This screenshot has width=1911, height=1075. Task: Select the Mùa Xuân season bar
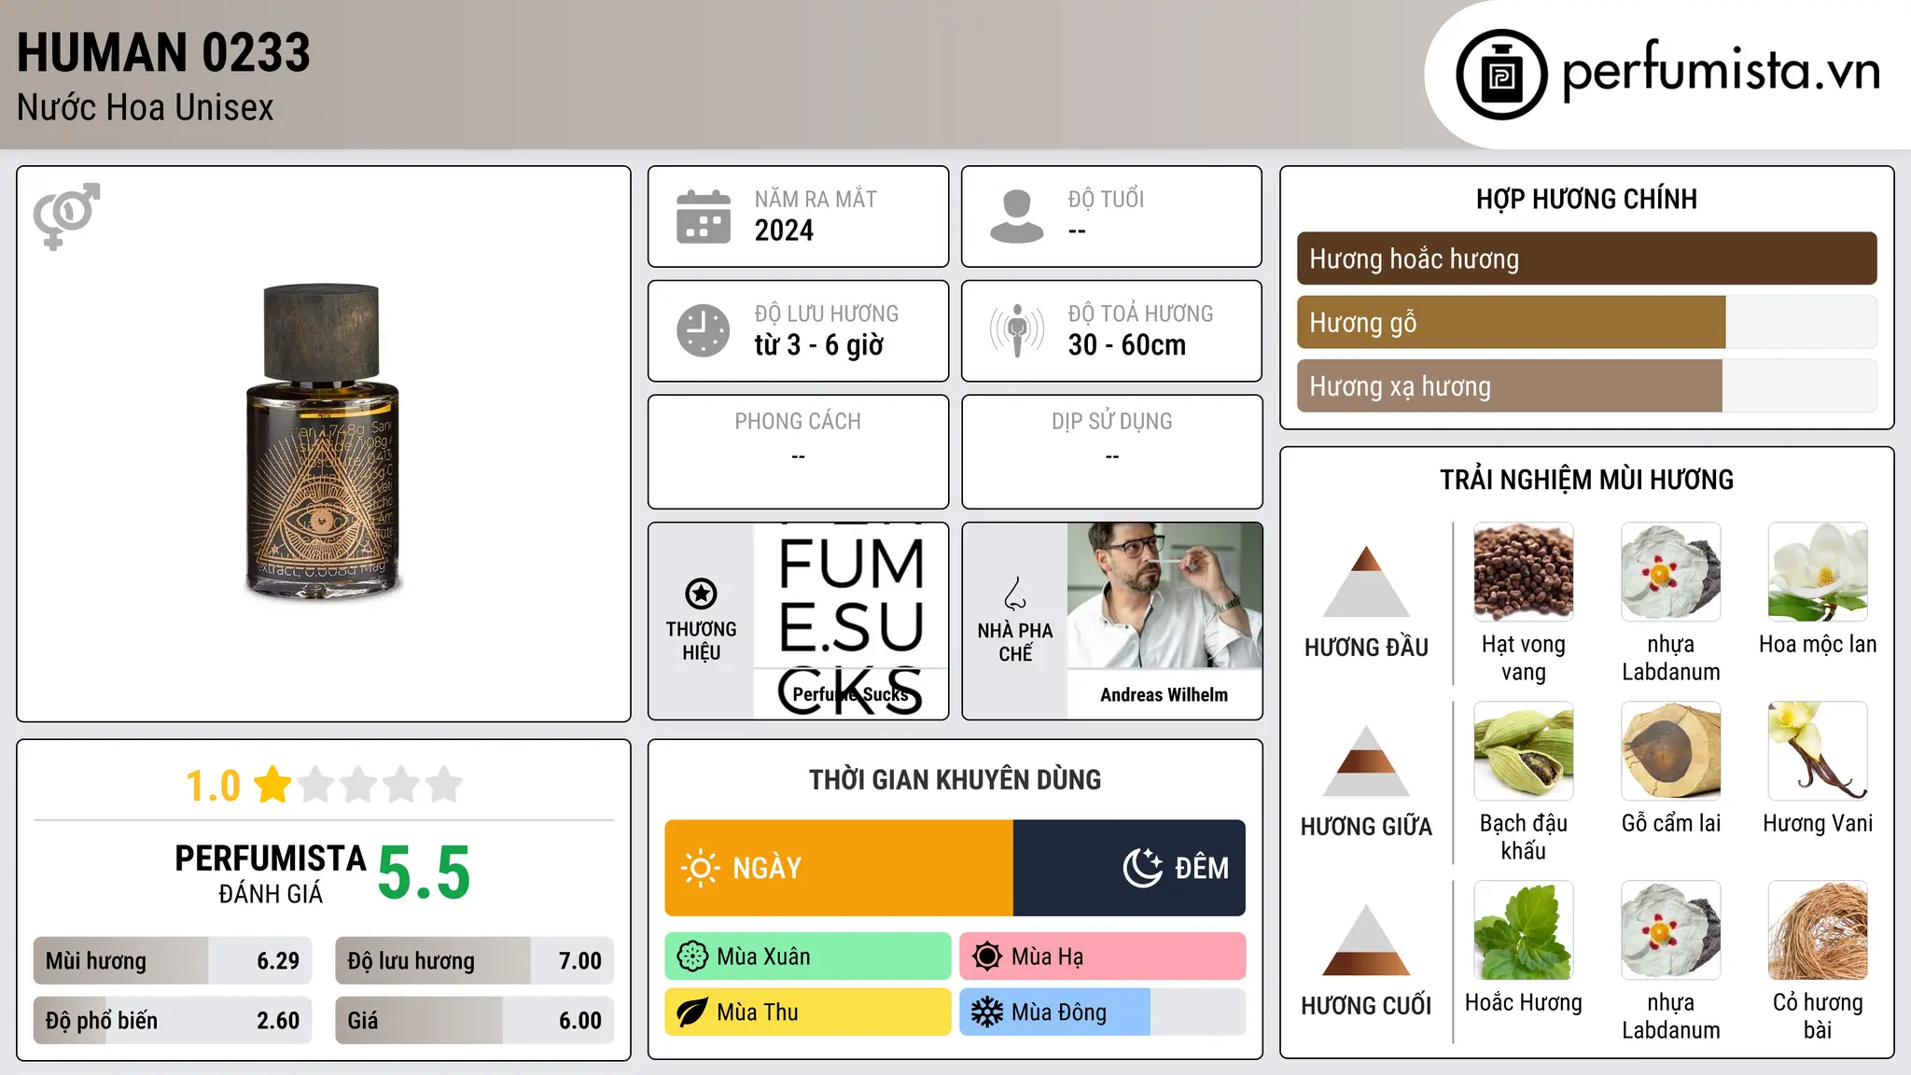coord(808,956)
